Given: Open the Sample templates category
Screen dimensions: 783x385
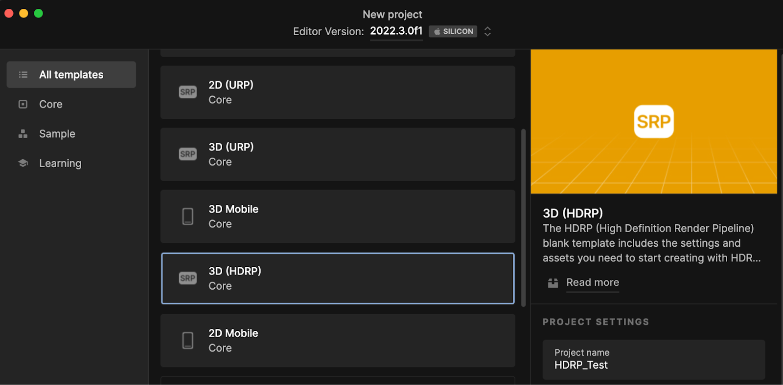Looking at the screenshot, I should (57, 134).
